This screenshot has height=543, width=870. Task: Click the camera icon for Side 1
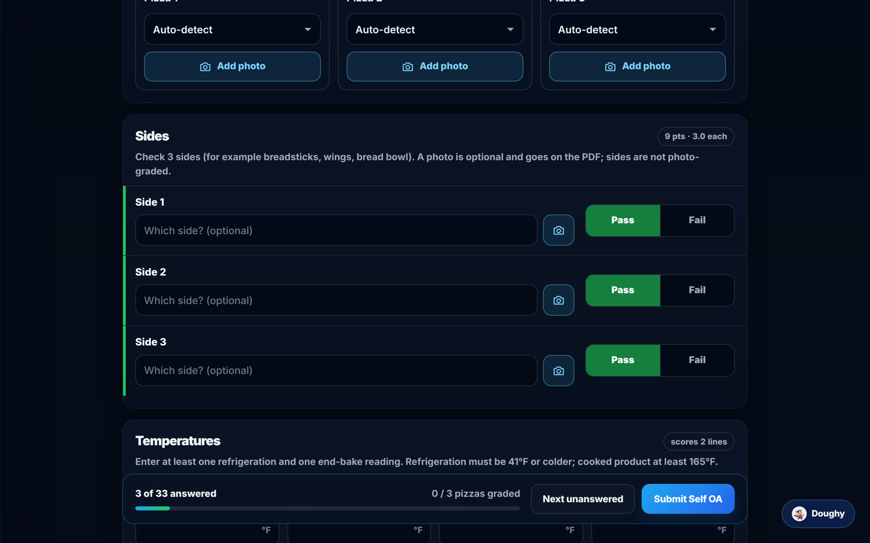[x=558, y=230]
